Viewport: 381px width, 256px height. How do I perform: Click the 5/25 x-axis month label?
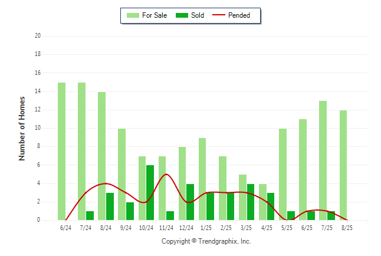pos(287,227)
